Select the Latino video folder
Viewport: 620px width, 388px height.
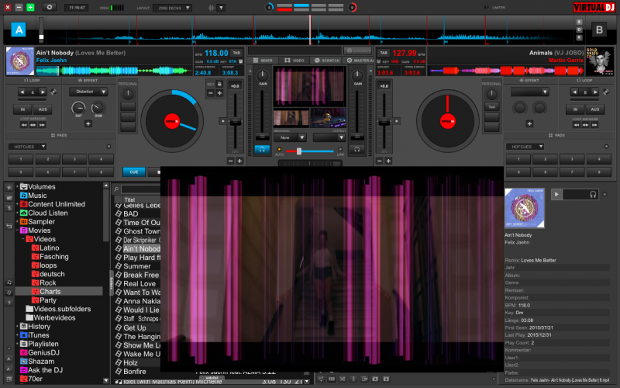(46, 248)
